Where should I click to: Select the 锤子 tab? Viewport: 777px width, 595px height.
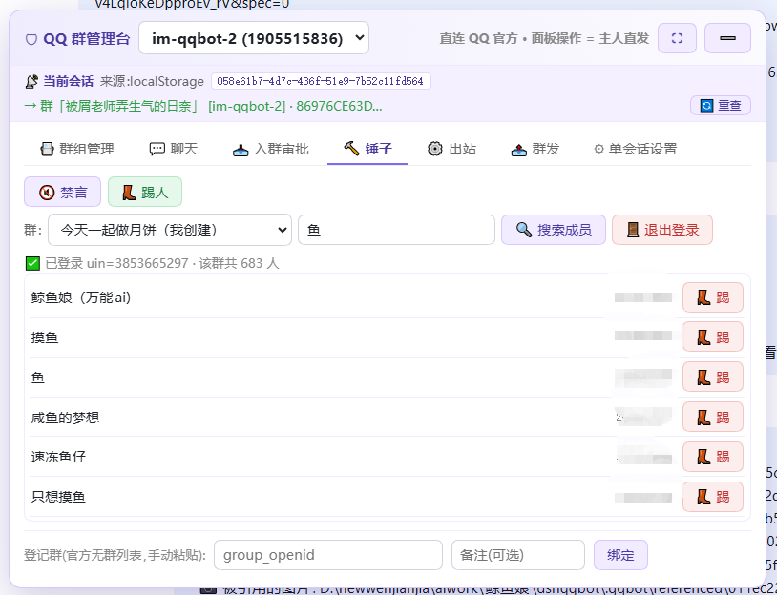[x=367, y=149]
